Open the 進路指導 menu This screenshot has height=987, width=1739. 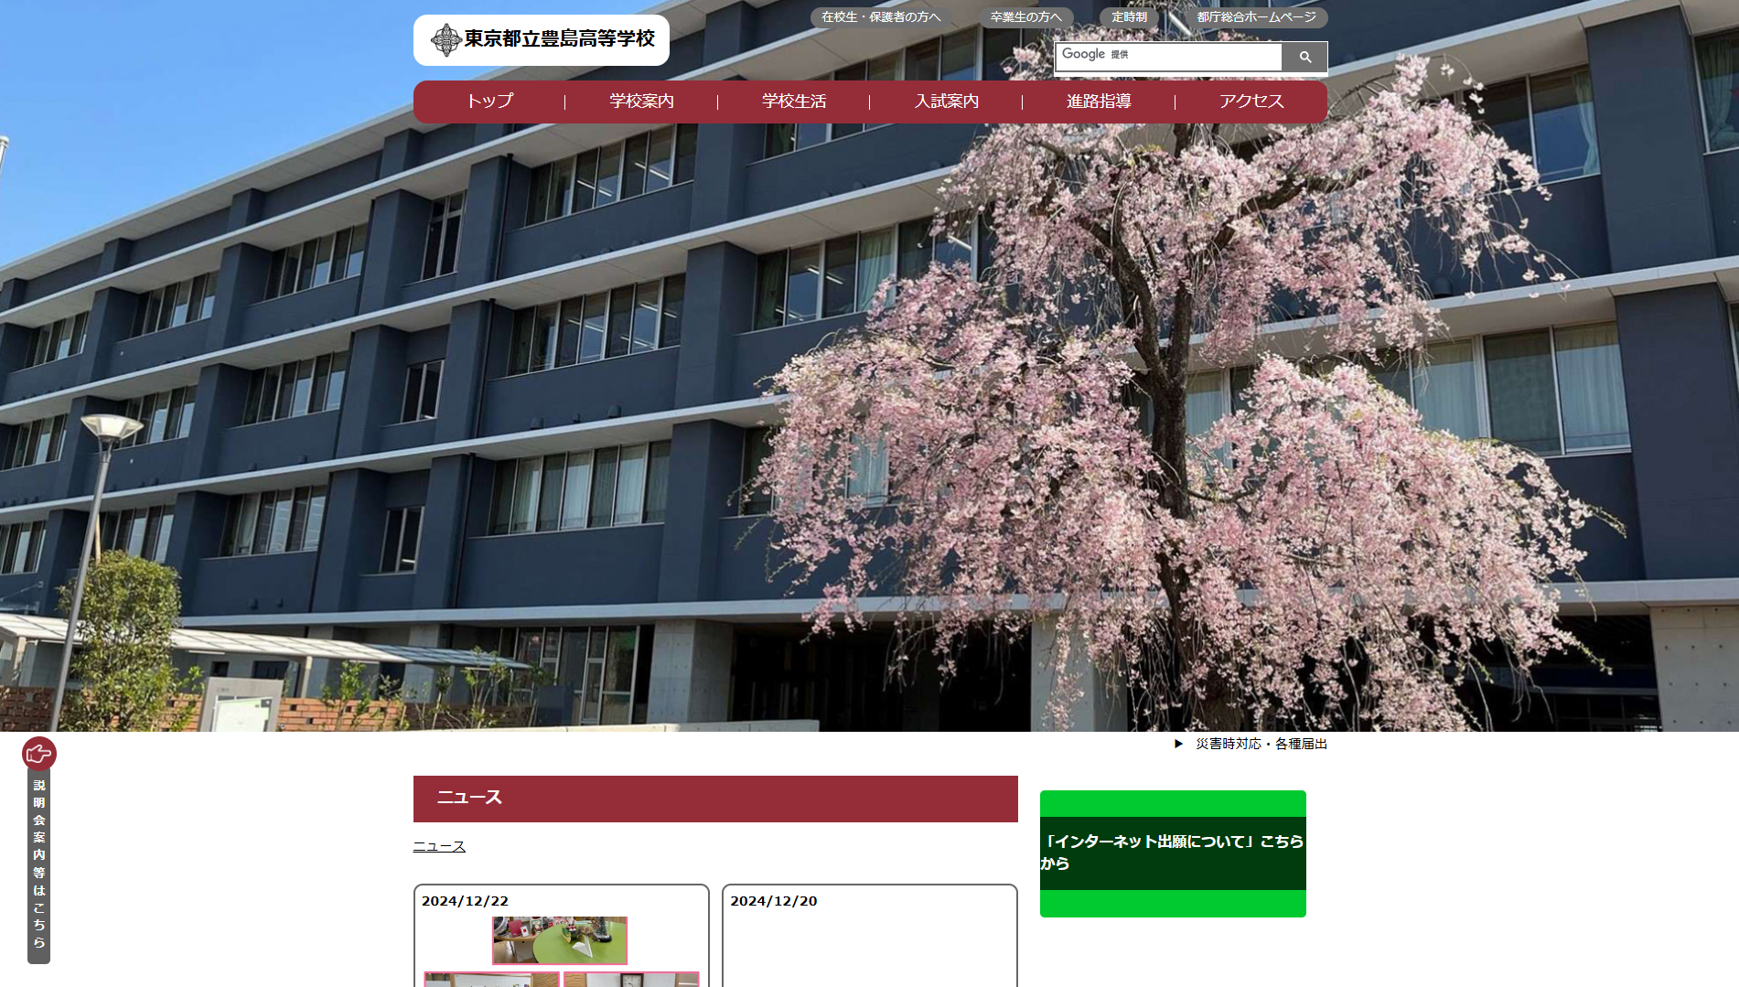click(x=1099, y=102)
